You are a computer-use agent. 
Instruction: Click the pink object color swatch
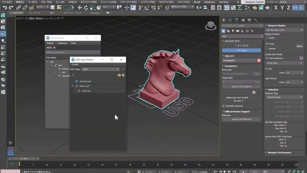[x=259, y=61]
